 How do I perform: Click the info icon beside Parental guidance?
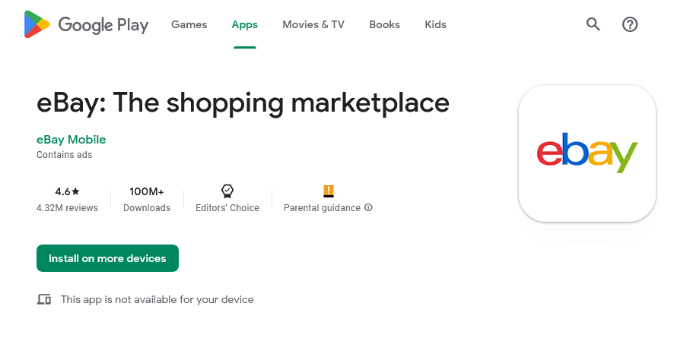click(369, 207)
